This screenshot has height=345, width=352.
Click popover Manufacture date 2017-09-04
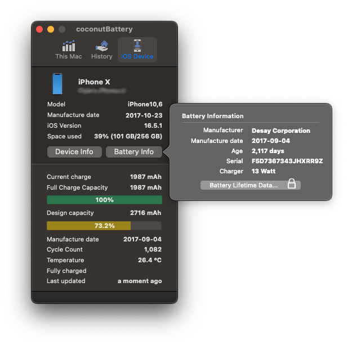pos(271,141)
